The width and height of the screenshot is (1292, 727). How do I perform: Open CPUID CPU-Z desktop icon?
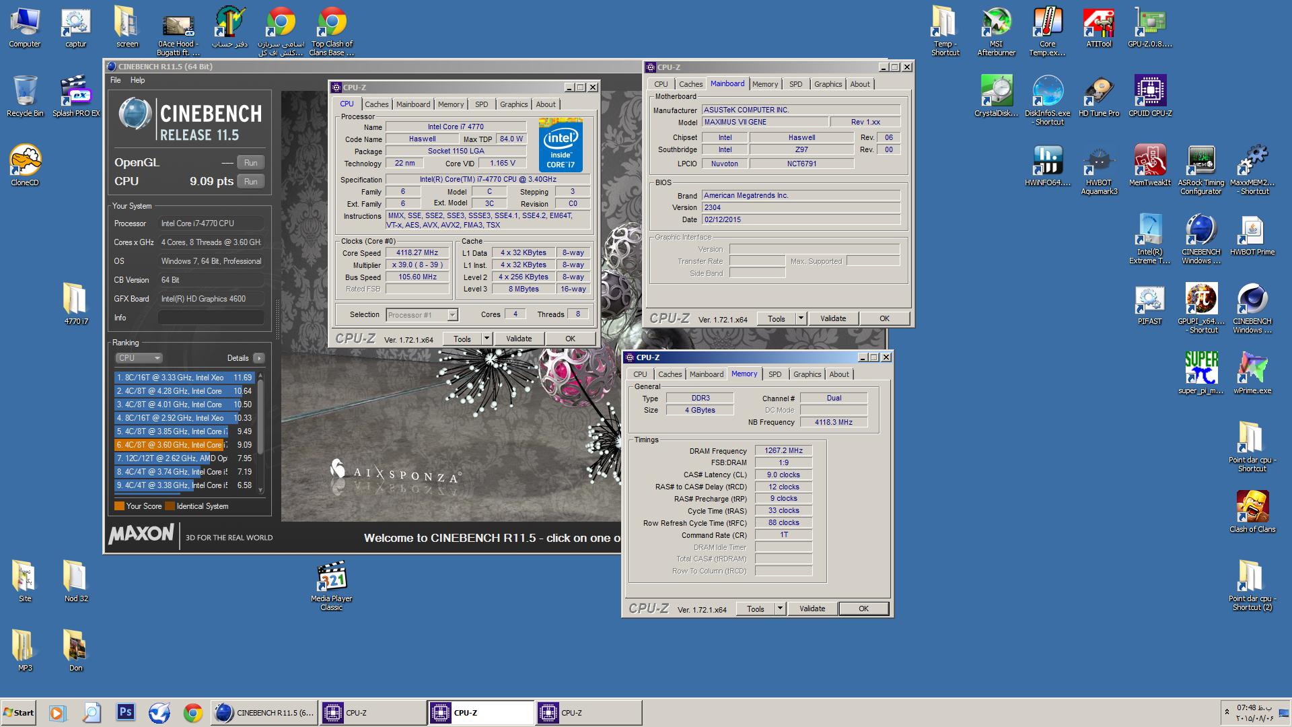click(1149, 96)
